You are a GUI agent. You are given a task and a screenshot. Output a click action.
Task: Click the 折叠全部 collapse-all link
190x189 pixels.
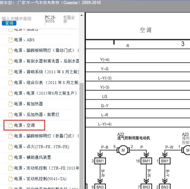pos(69,19)
